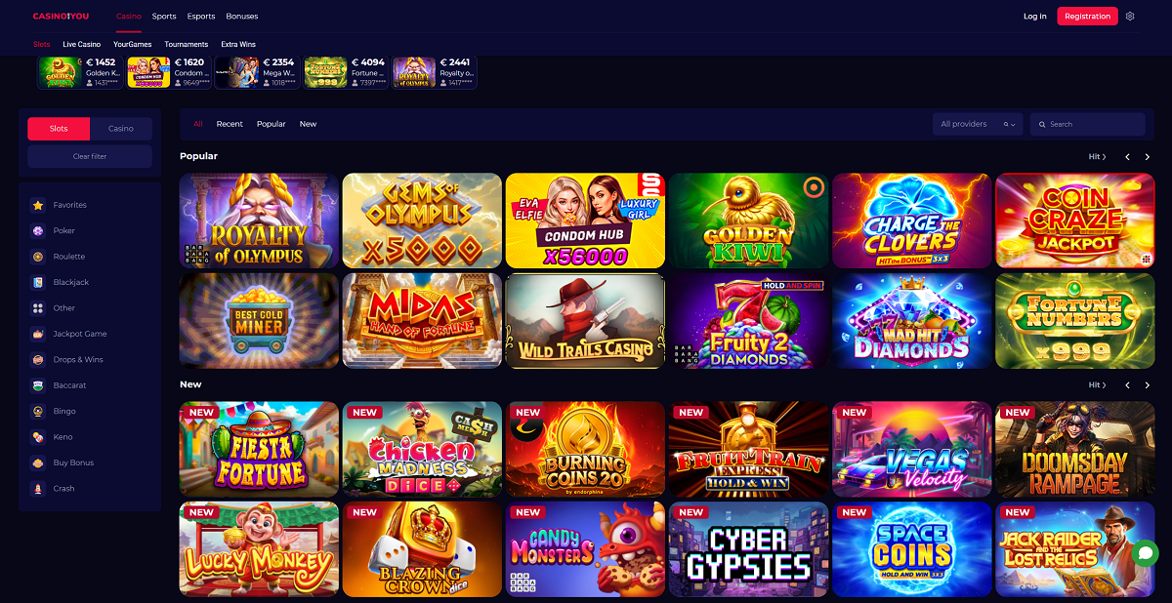Open the Golden Kiwi game thumbnail
The image size is (1172, 603).
coord(748,221)
